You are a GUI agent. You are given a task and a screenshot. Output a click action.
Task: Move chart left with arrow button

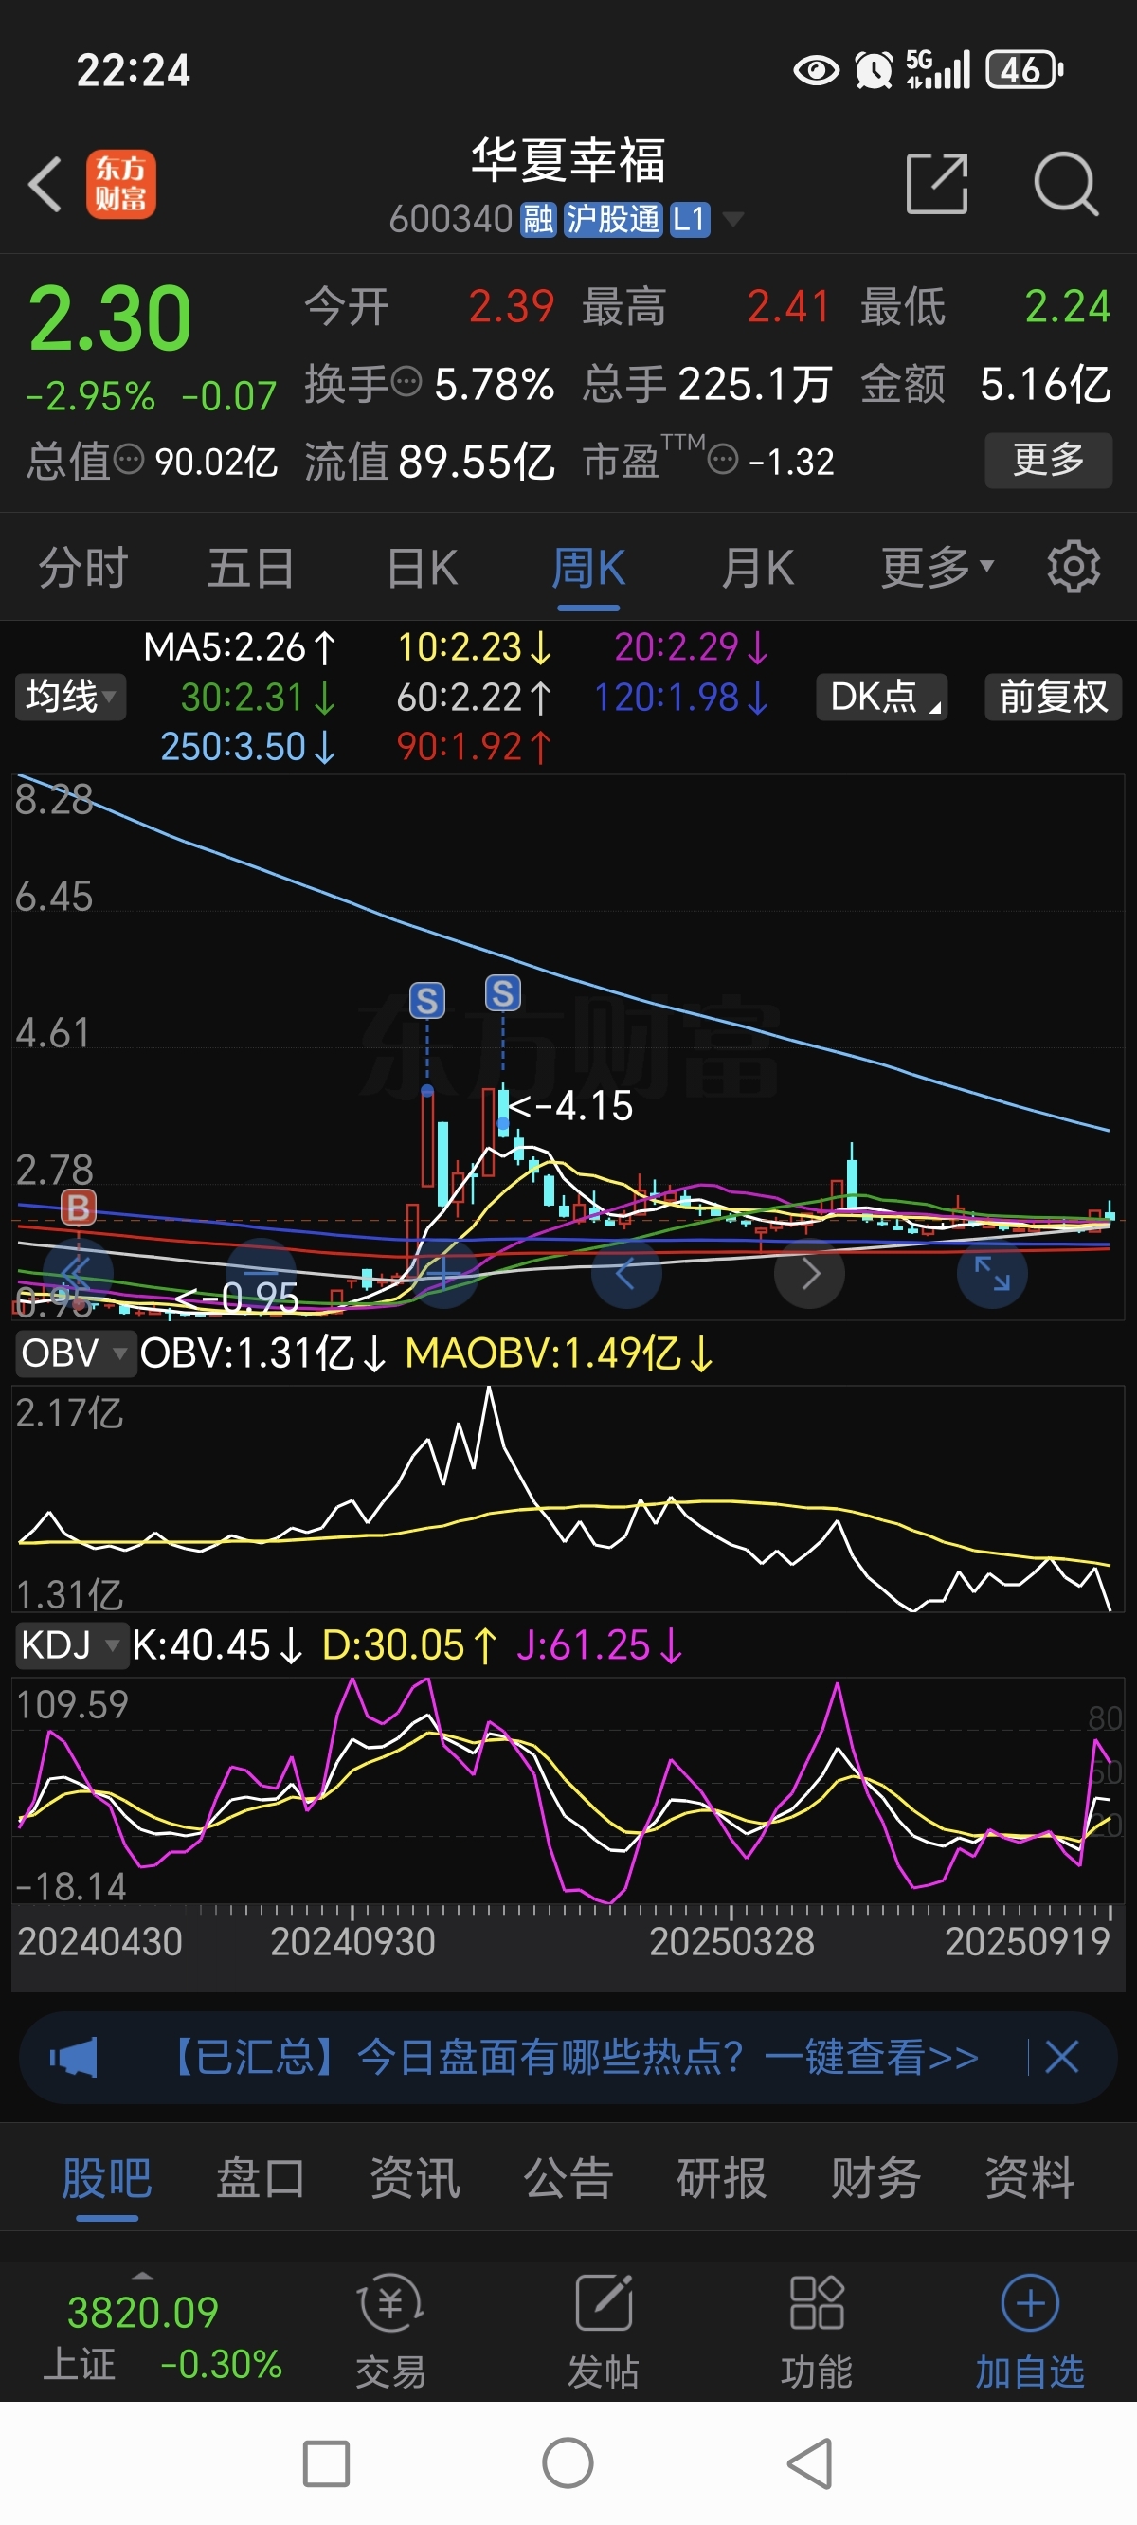pyautogui.click(x=626, y=1273)
